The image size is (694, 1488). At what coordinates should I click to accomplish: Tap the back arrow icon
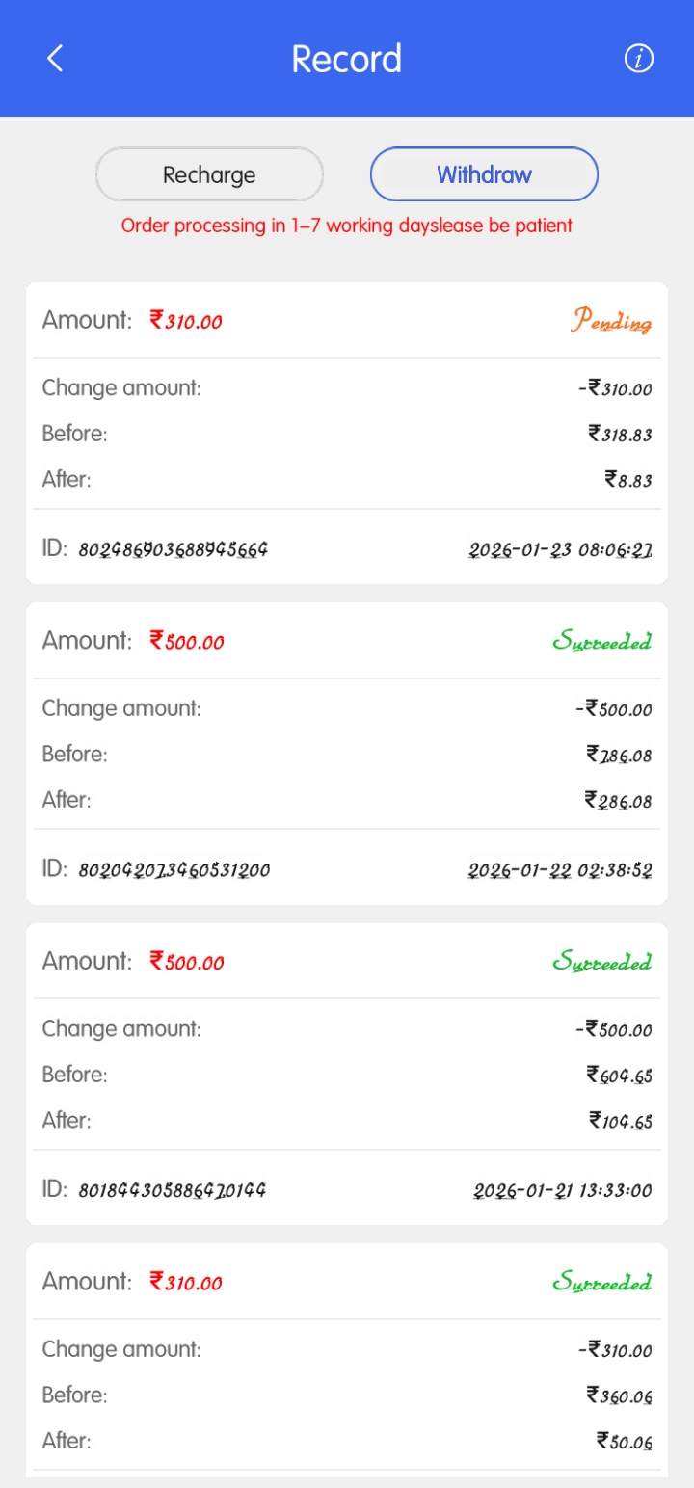[x=55, y=59]
